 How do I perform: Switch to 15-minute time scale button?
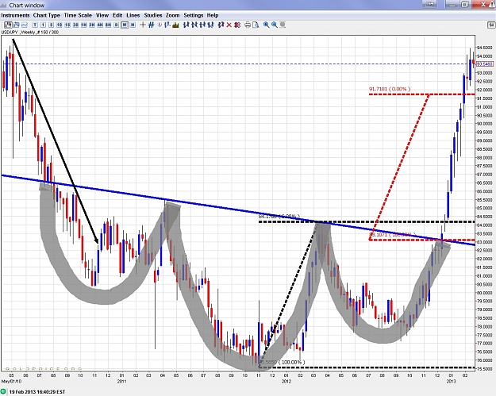(67, 25)
